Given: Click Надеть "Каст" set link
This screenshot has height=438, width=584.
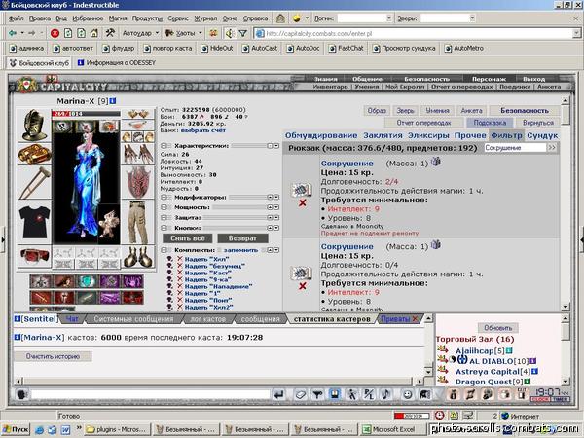Looking at the screenshot, I should pyautogui.click(x=208, y=273).
